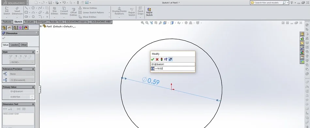Open Trim Entities dropdown arrow
Image resolution: width=310 pixels, height=128 pixels.
coord(54,18)
